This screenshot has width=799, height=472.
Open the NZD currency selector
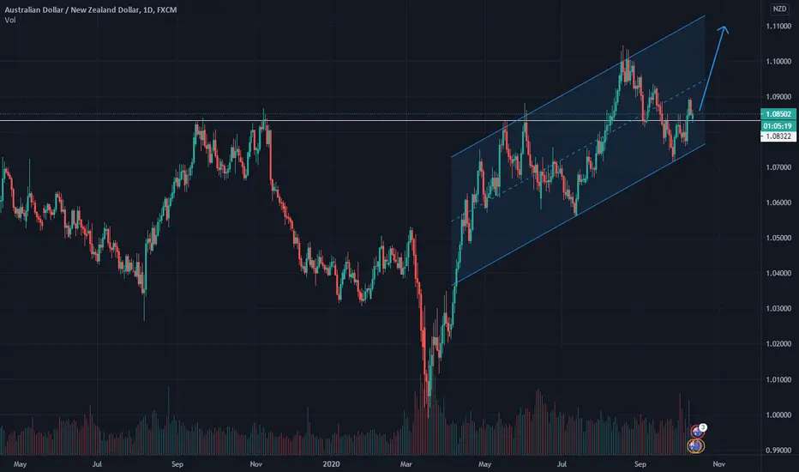click(779, 9)
